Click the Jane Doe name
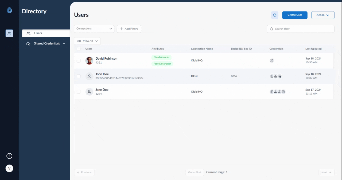The width and height of the screenshot is (342, 180). coord(102,90)
